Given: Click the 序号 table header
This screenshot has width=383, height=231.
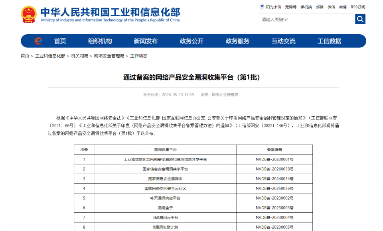Looking at the screenshot, I should pyautogui.click(x=84, y=149).
